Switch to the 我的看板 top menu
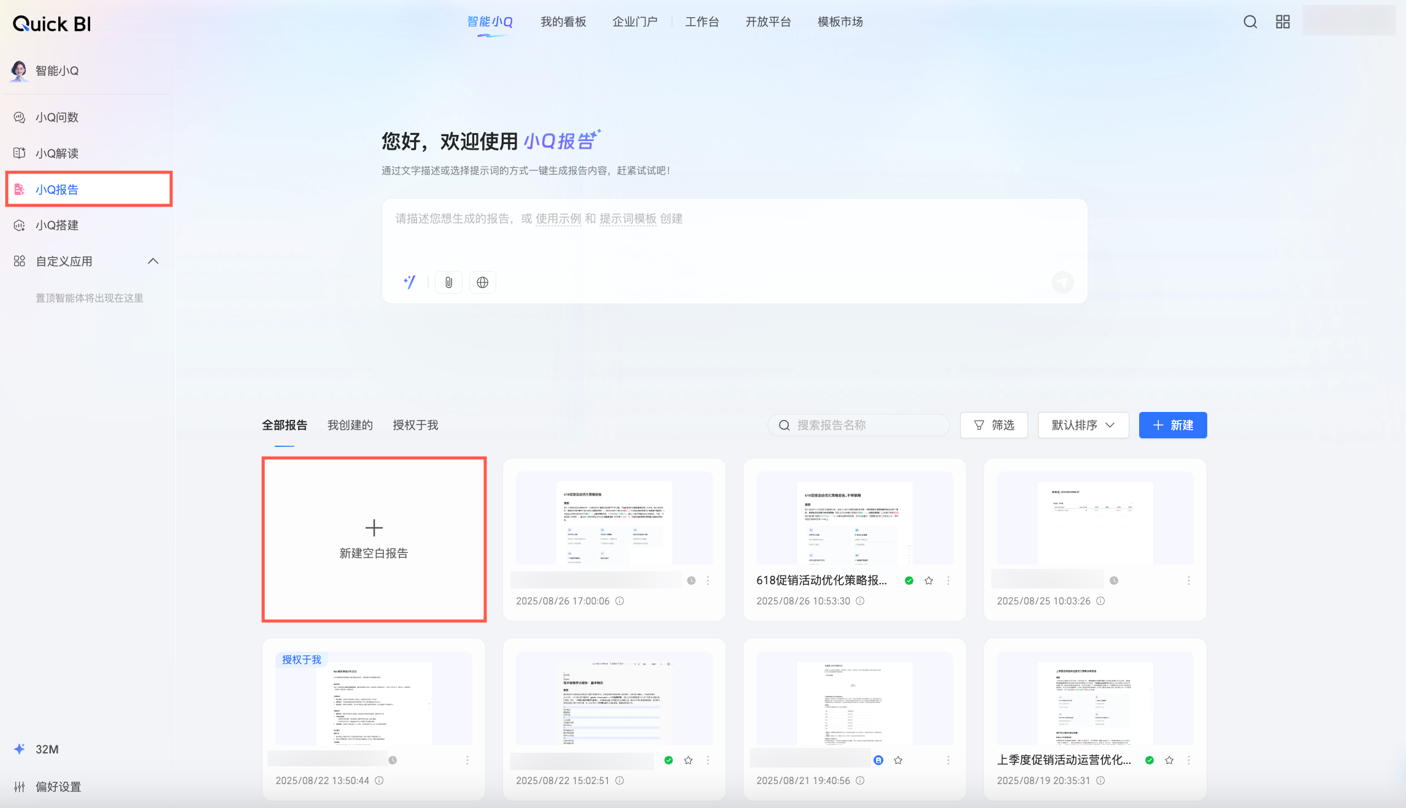 coord(563,22)
